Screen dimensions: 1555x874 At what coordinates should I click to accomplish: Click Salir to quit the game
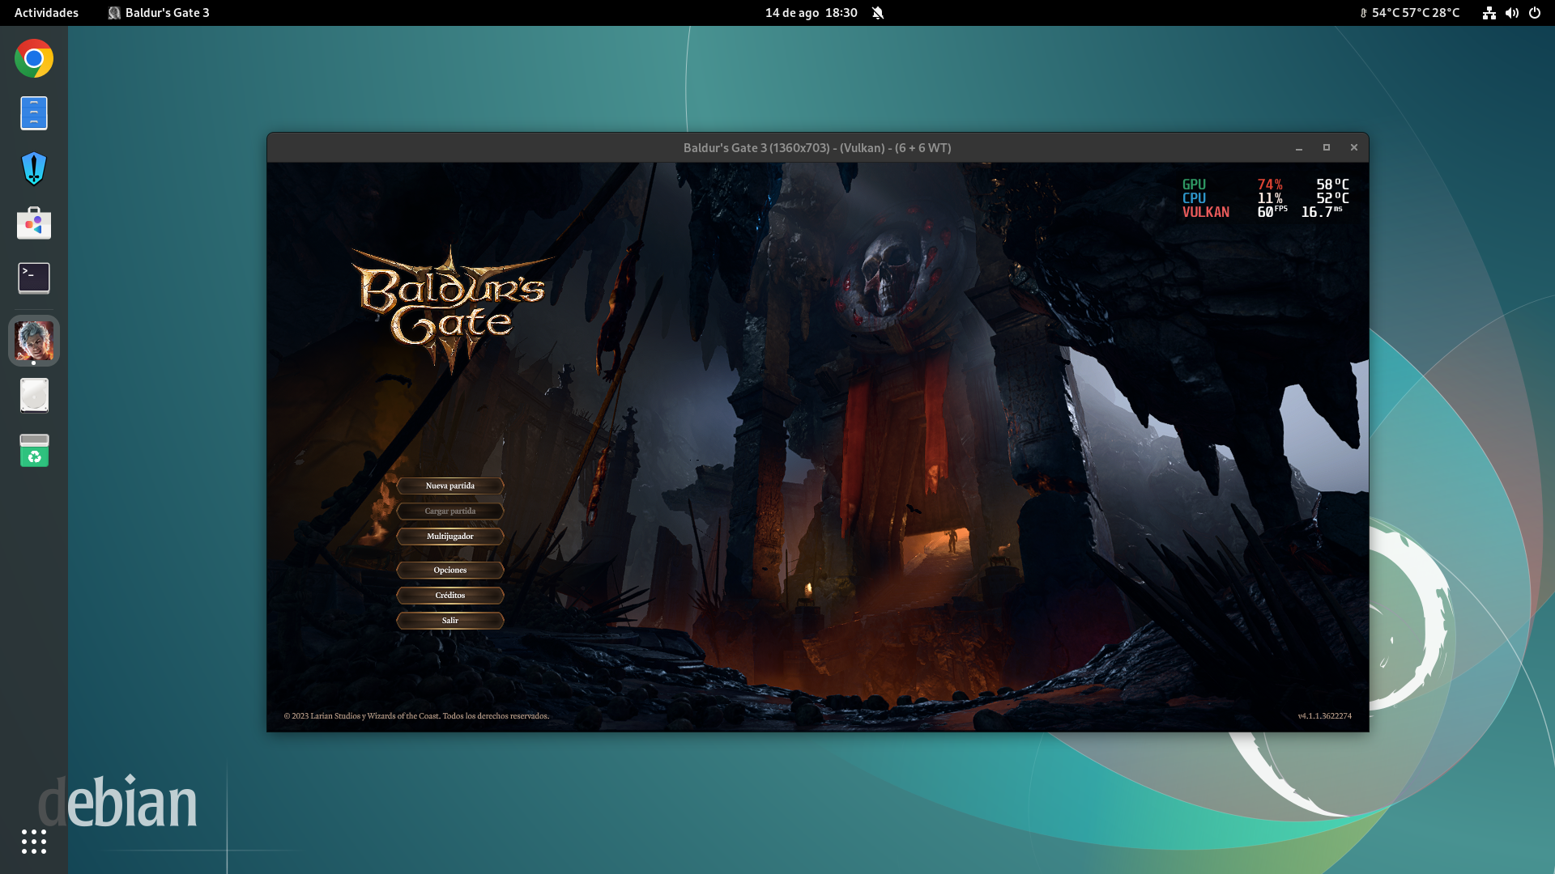[x=450, y=621]
